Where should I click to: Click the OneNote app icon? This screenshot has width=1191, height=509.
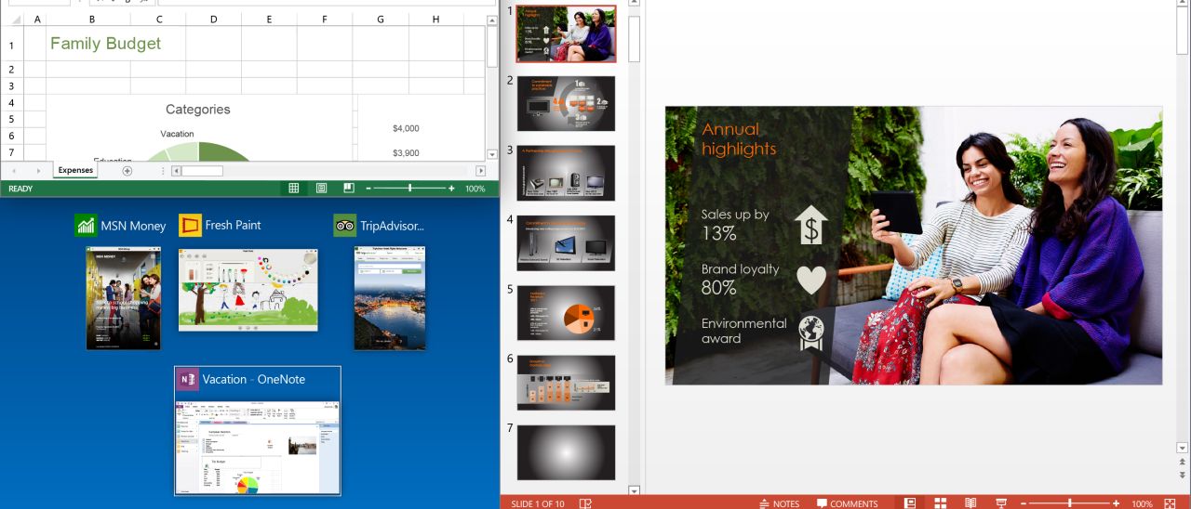[188, 379]
